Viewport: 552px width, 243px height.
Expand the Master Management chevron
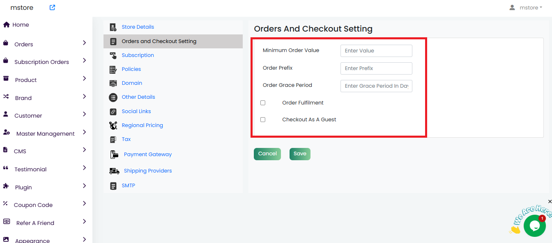[x=84, y=132]
